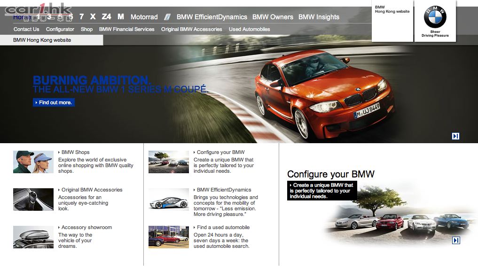Click the Find out more button

coord(54,102)
